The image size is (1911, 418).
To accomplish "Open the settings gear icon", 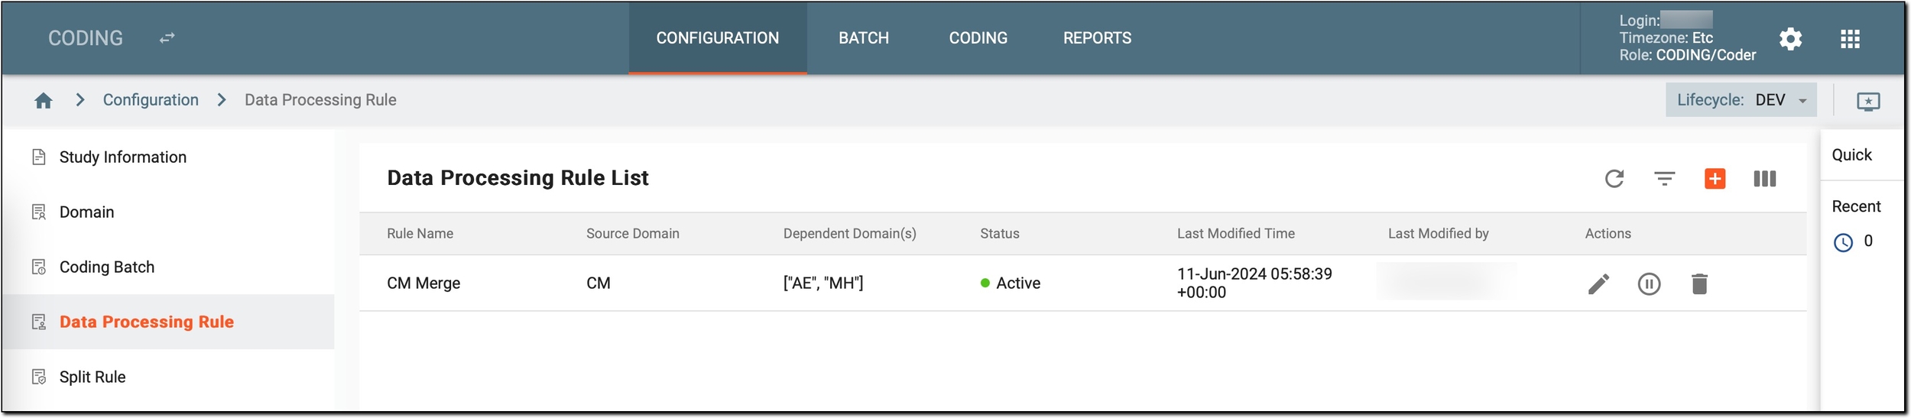I will [1790, 38].
